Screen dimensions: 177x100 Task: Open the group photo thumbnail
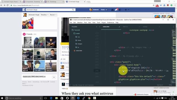(28, 23)
